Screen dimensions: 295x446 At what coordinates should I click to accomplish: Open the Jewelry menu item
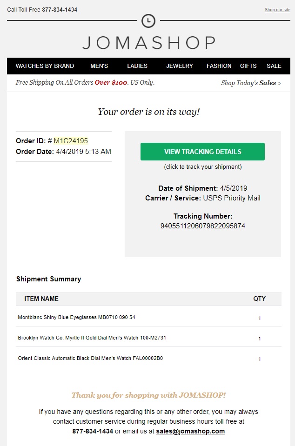click(x=180, y=66)
